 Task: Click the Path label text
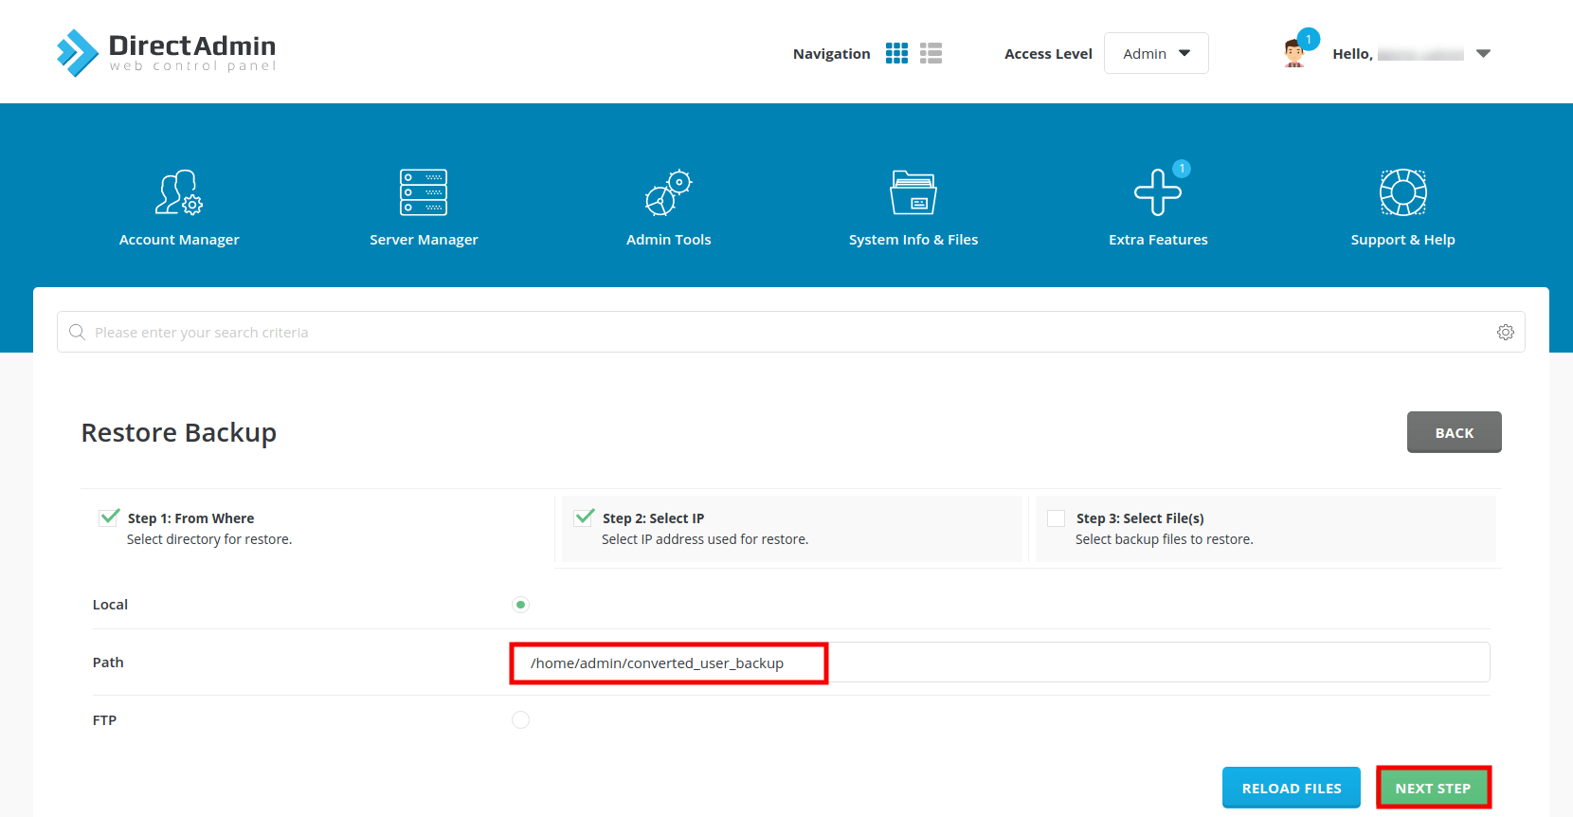[108, 663]
